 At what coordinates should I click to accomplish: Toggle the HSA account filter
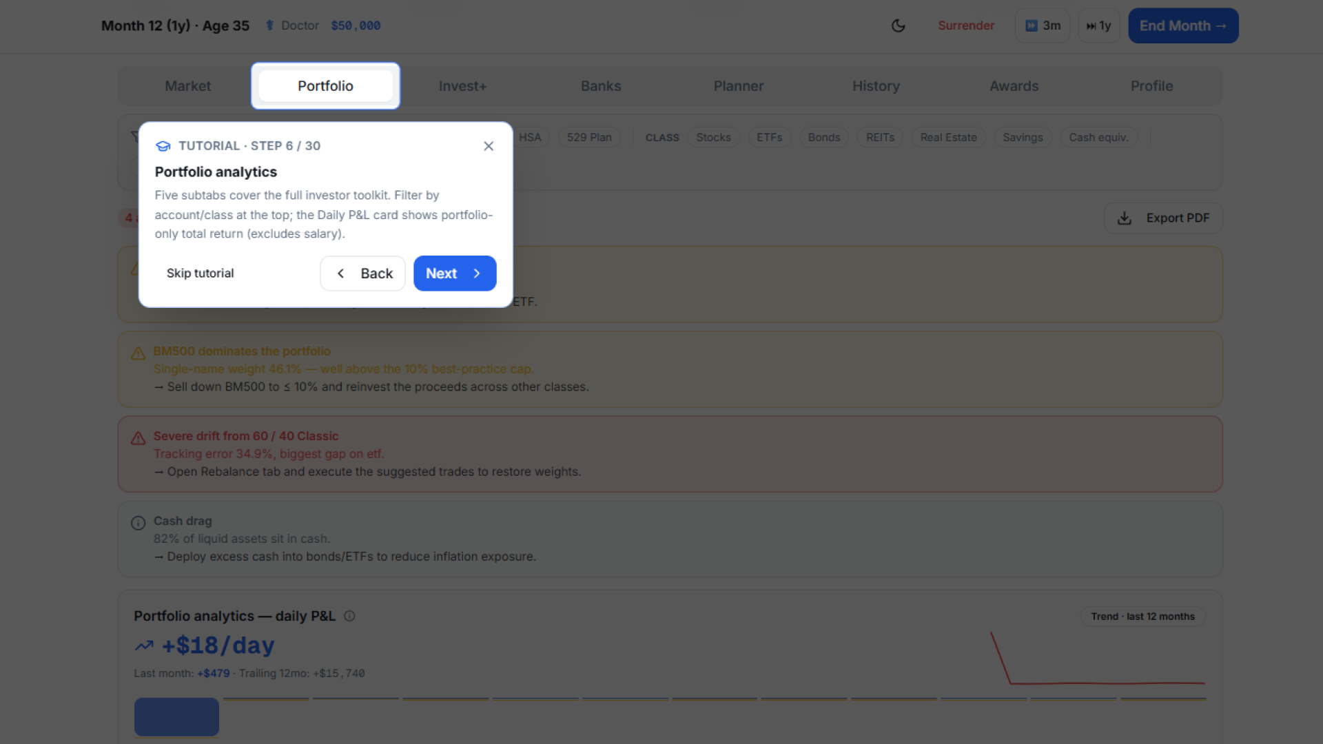(530, 137)
